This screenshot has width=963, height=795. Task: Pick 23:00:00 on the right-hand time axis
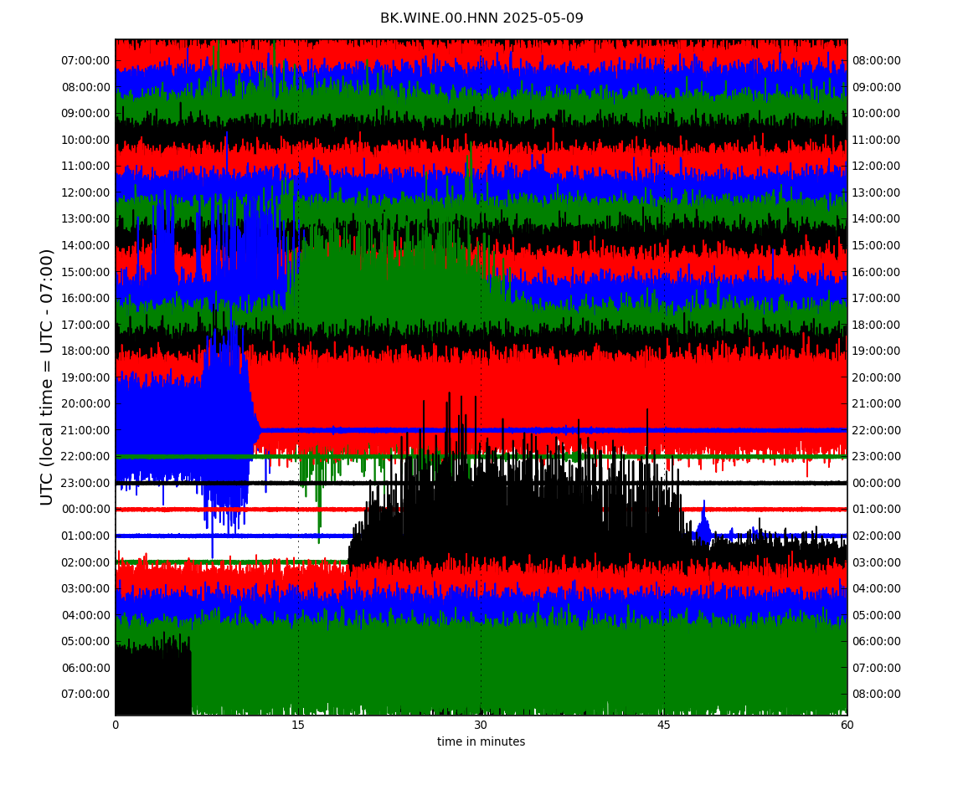tap(877, 457)
